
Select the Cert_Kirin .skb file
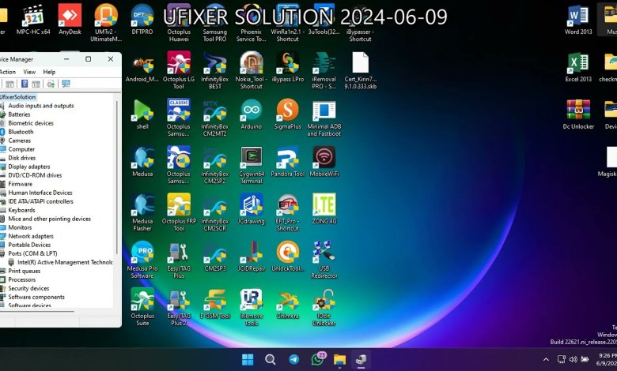coord(360,70)
